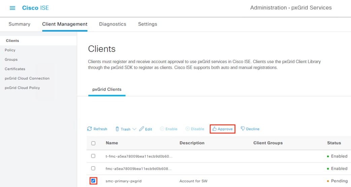Sort by the Description column header
The width and height of the screenshot is (351, 187).
[x=192, y=143]
